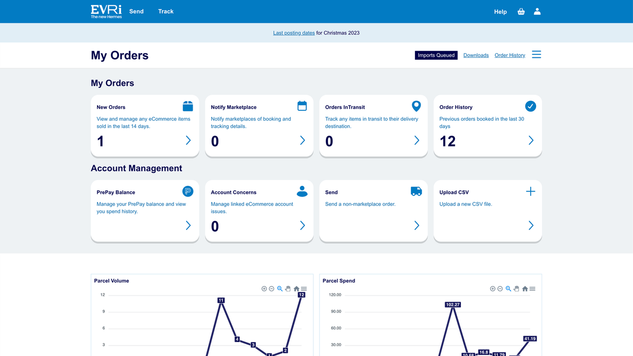The width and height of the screenshot is (633, 356).
Task: Click the Downloads link
Action: tap(476, 55)
